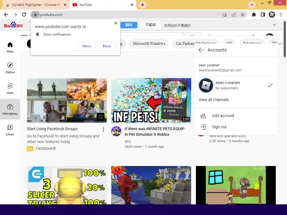Screen dimensions: 287x215
Task: Close the YouTube tab
Action: (x=132, y=5)
